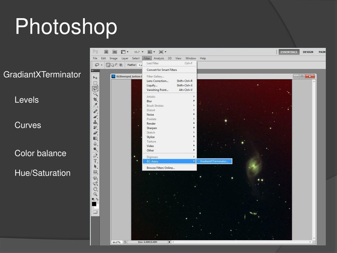Select the History Brush tool

point(95,127)
